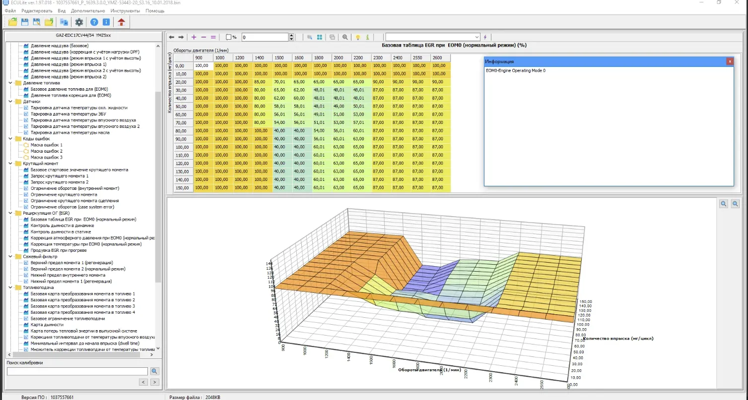The image size is (748, 400).
Task: Open the Помощь menu
Action: (x=155, y=10)
